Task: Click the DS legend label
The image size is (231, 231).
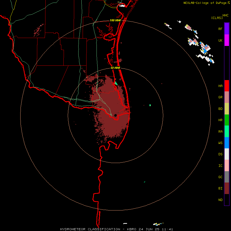Action: click(x=220, y=154)
